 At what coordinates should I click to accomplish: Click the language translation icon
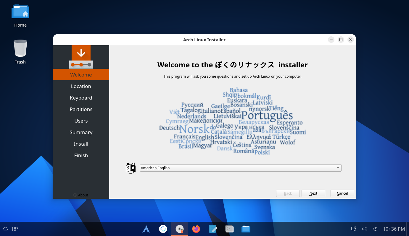point(131,168)
